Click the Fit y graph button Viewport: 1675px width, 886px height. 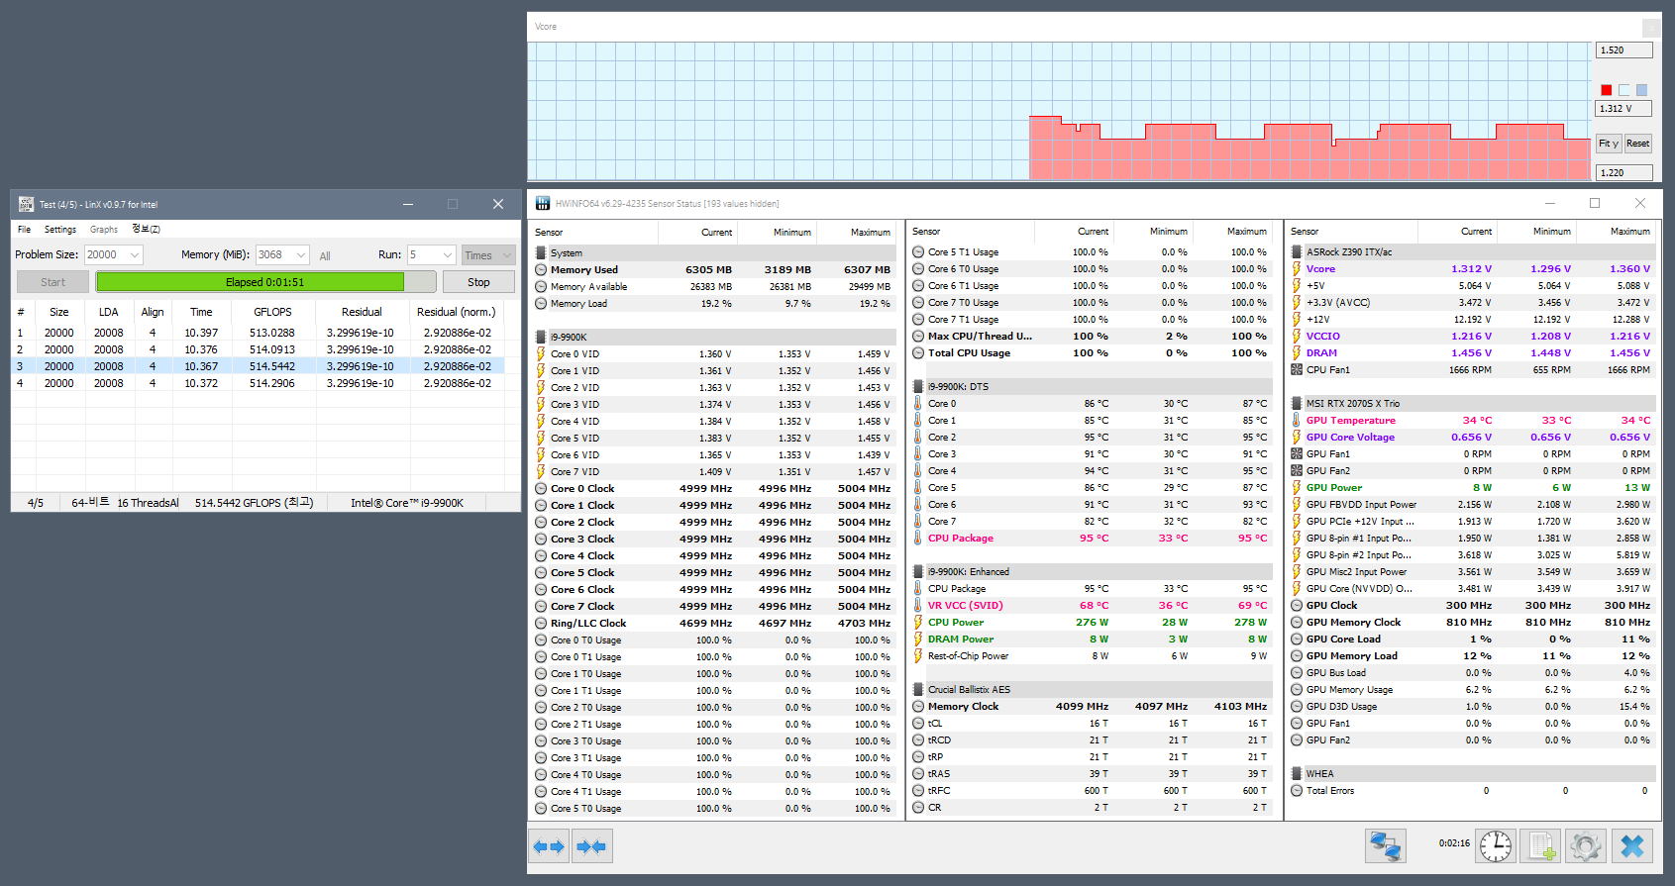click(1609, 144)
